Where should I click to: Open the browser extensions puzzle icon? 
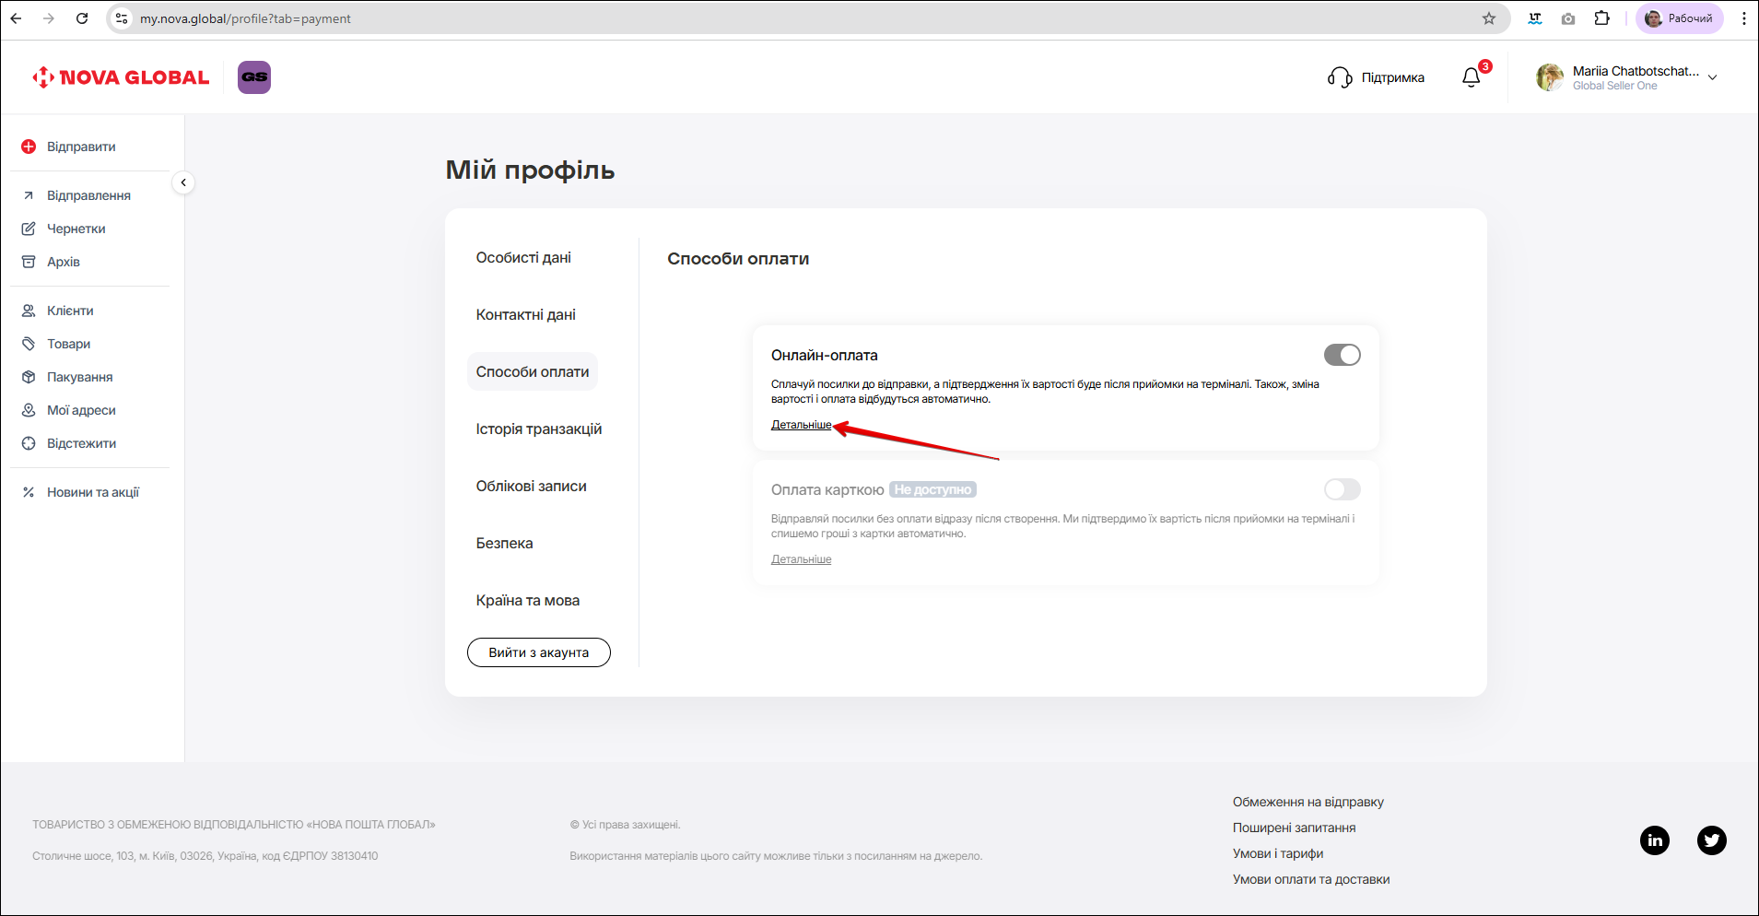coord(1602,18)
